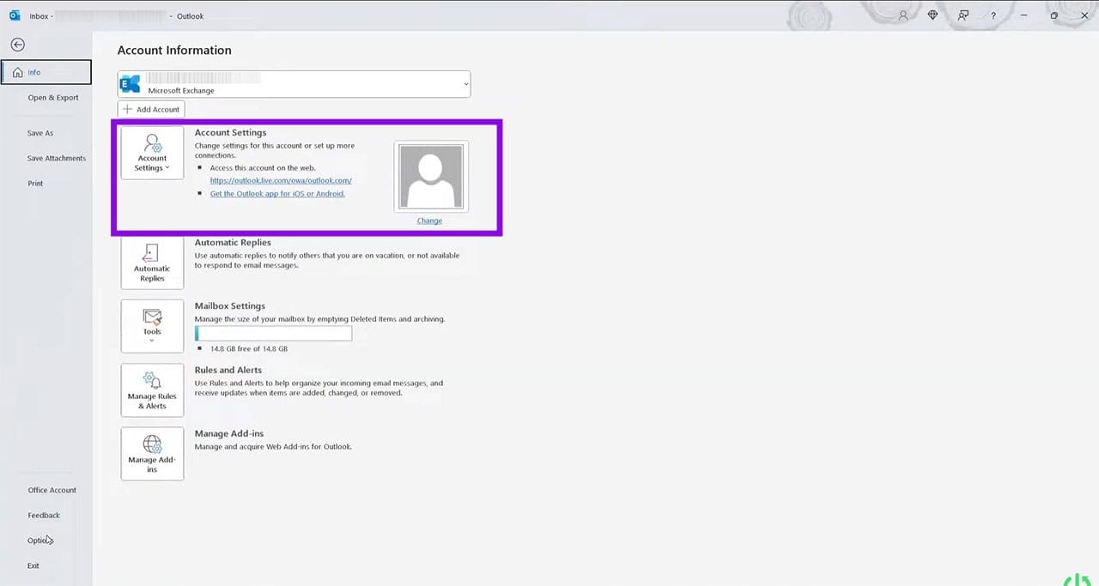Click the Change link under the photo
1099x586 pixels.
pyautogui.click(x=429, y=221)
